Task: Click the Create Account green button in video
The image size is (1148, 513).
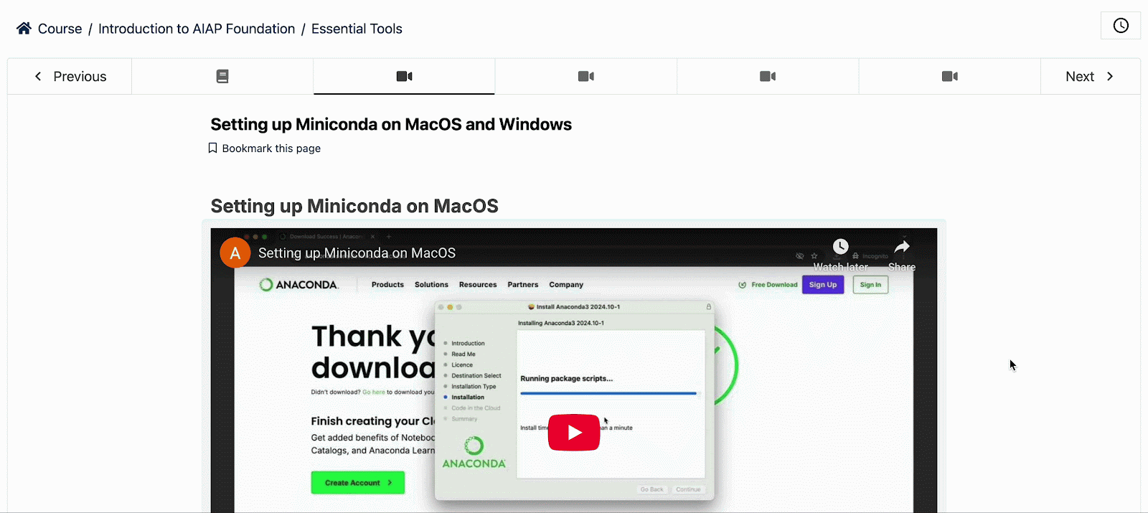Action: (x=357, y=483)
